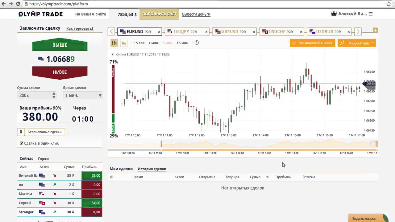
Task: Click the orange timeline scrollbar under the chart
Action: (269, 150)
